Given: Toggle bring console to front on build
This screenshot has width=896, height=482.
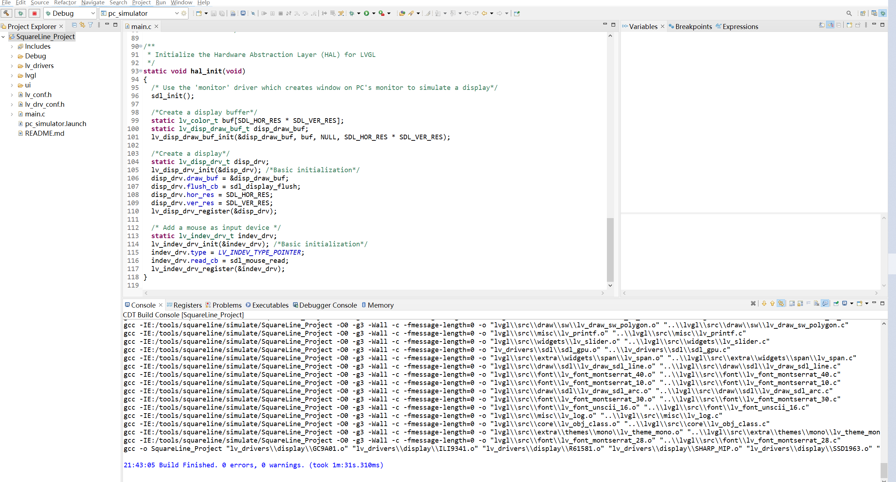Looking at the screenshot, I should 825,303.
